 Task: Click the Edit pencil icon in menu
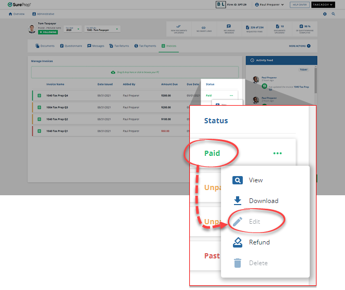238,222
